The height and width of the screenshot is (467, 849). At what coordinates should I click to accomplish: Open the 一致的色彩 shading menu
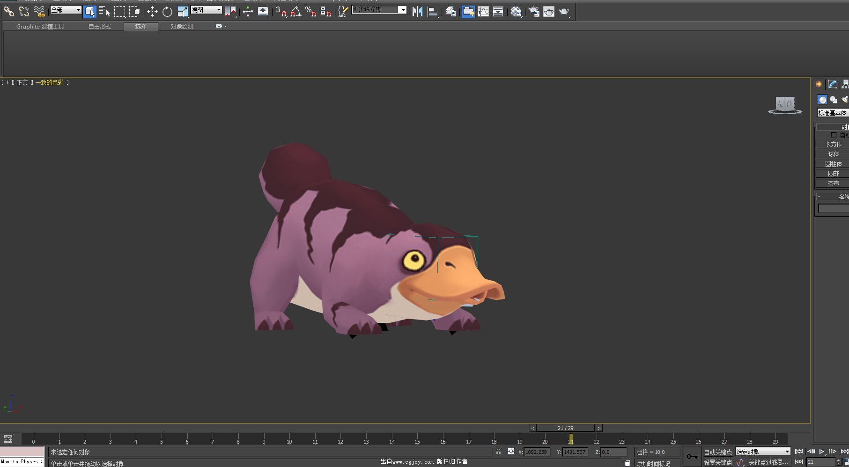(x=50, y=82)
